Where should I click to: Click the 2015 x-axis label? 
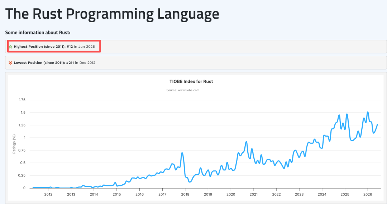[x=117, y=194]
